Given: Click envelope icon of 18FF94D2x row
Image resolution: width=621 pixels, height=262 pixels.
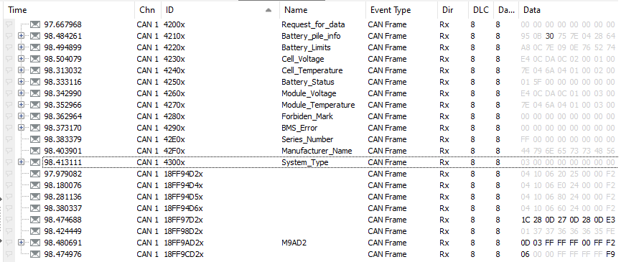Looking at the screenshot, I should coord(35,174).
